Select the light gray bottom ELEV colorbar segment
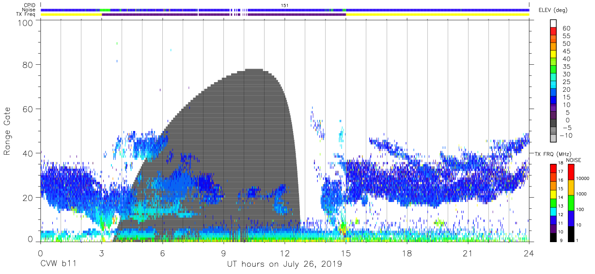The height and width of the screenshot is (274, 595). pyautogui.click(x=553, y=139)
